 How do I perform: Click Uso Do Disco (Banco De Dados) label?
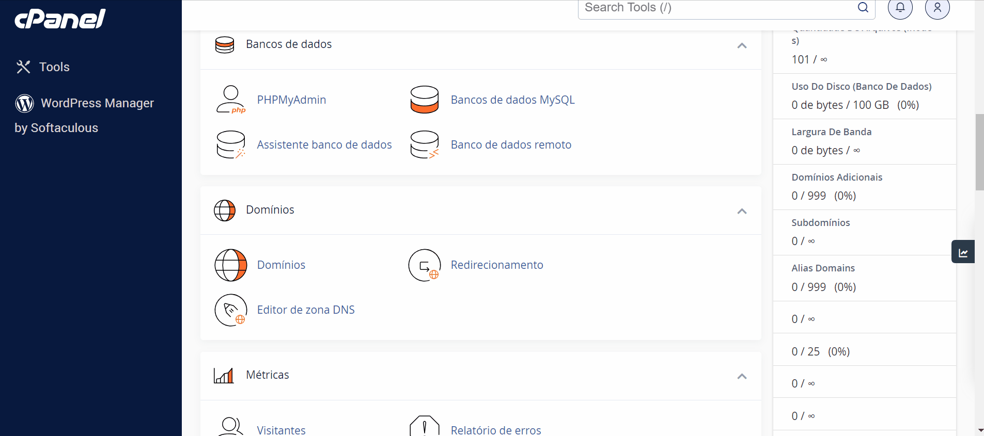point(862,87)
